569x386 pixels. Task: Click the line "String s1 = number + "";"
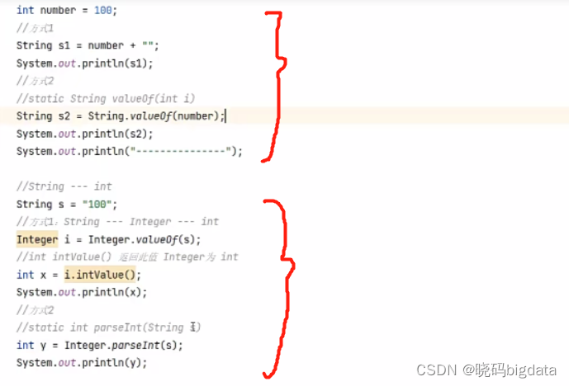[x=88, y=45]
